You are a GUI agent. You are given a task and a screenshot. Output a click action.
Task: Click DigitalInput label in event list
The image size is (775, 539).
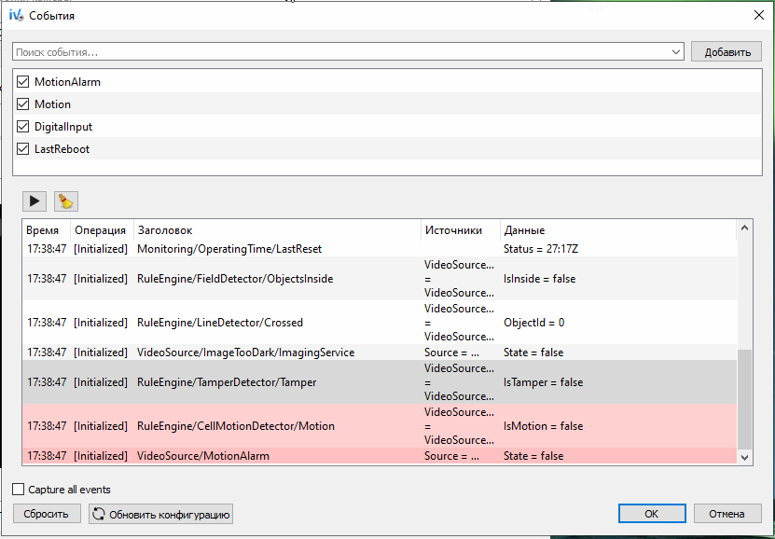click(63, 127)
